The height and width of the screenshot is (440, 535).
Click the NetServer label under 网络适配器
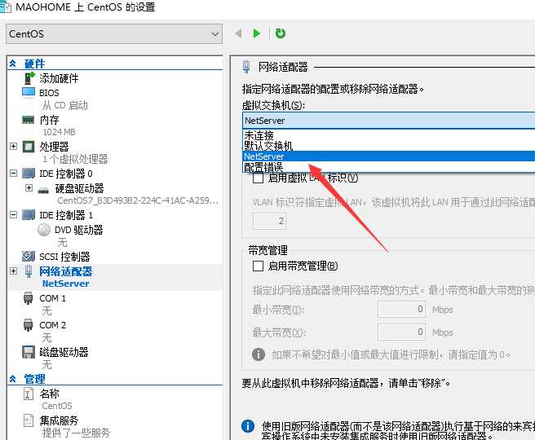point(65,284)
